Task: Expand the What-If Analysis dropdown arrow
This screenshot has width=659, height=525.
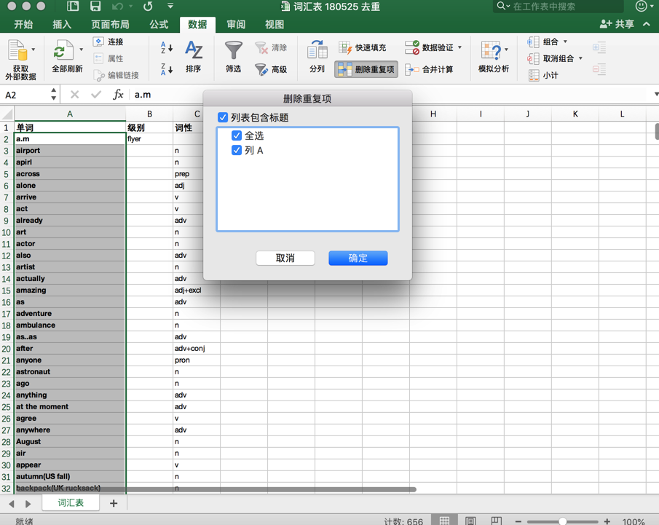Action: click(x=506, y=50)
